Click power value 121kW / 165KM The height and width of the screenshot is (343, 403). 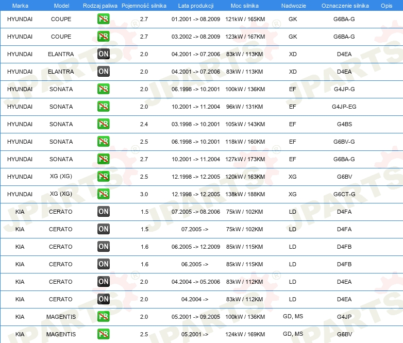tap(245, 19)
